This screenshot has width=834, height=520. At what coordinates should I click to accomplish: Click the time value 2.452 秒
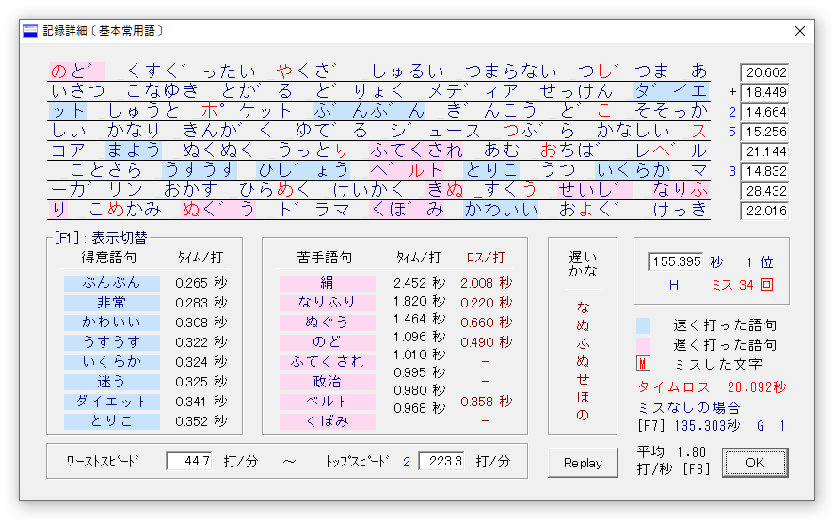click(419, 283)
